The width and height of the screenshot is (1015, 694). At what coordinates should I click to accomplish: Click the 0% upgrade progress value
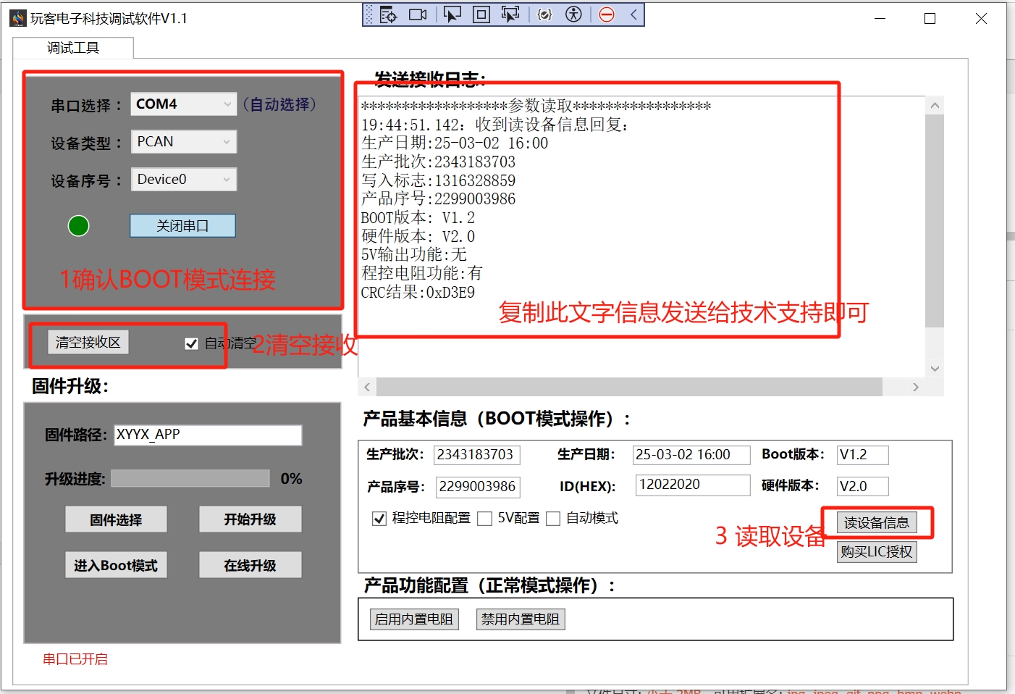click(x=291, y=478)
